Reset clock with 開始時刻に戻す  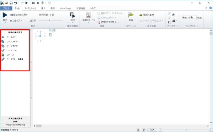19,15
